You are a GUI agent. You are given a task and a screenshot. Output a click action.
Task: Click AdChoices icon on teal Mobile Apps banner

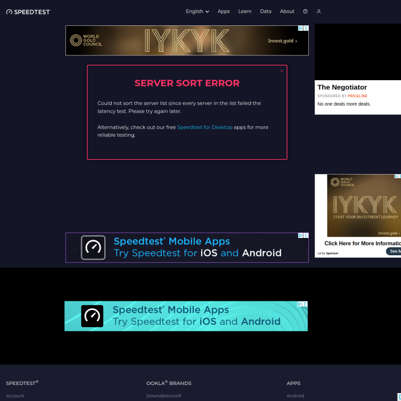[299, 304]
